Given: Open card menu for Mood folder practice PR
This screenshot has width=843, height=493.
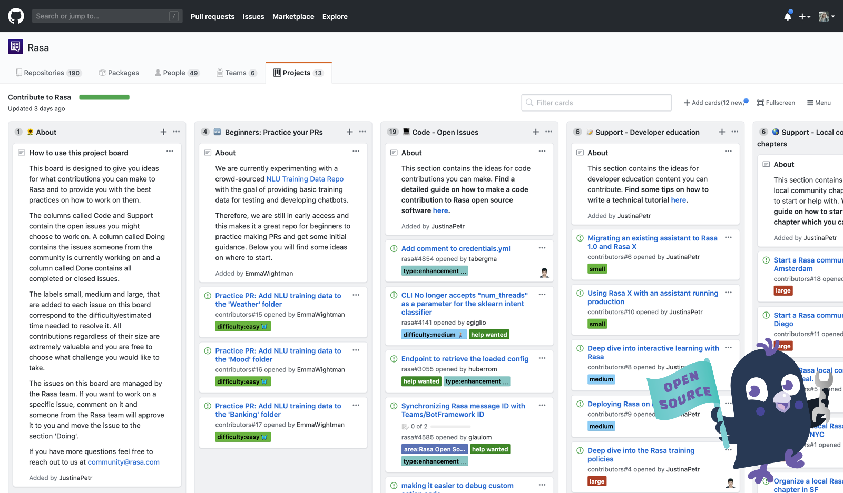Looking at the screenshot, I should pyautogui.click(x=356, y=350).
